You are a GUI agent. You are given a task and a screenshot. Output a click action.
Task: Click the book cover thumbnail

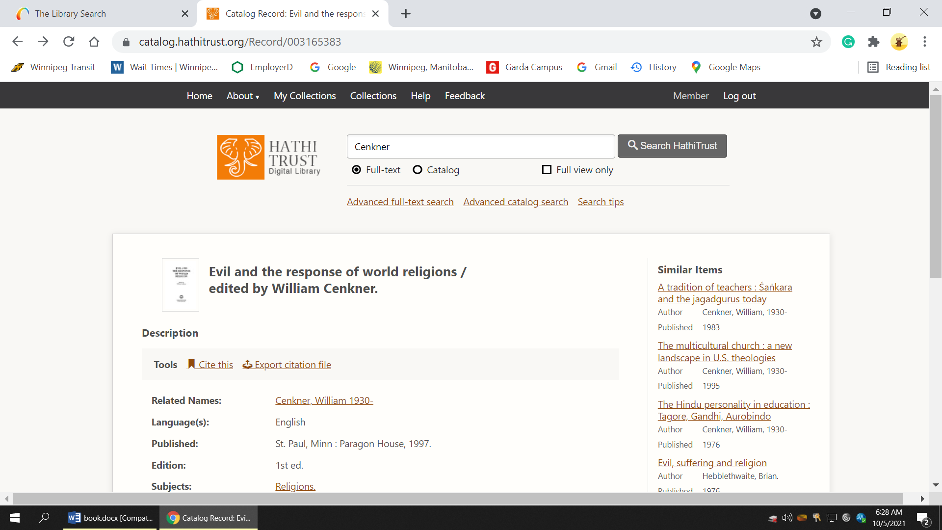[181, 285]
